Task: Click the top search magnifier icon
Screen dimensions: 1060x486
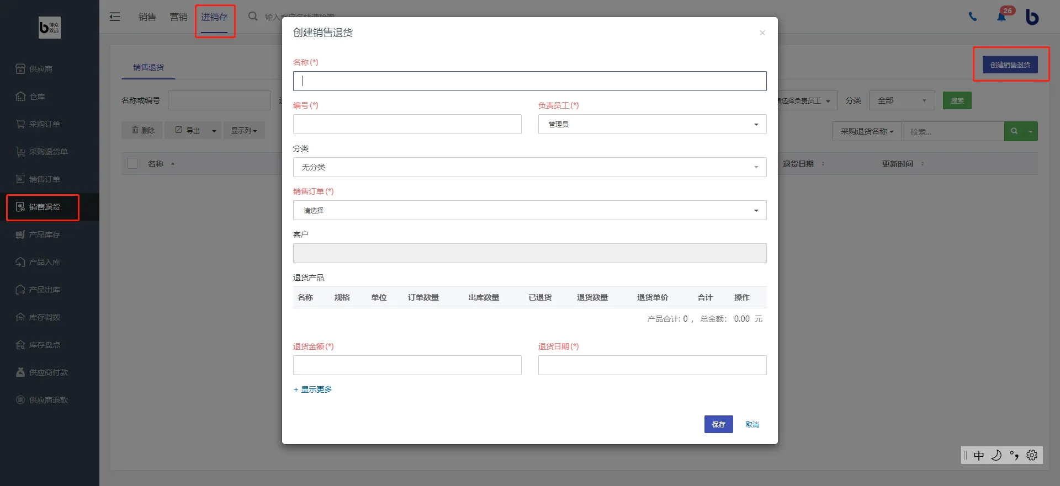Action: tap(253, 17)
